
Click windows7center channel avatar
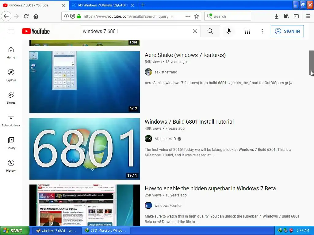point(148,205)
